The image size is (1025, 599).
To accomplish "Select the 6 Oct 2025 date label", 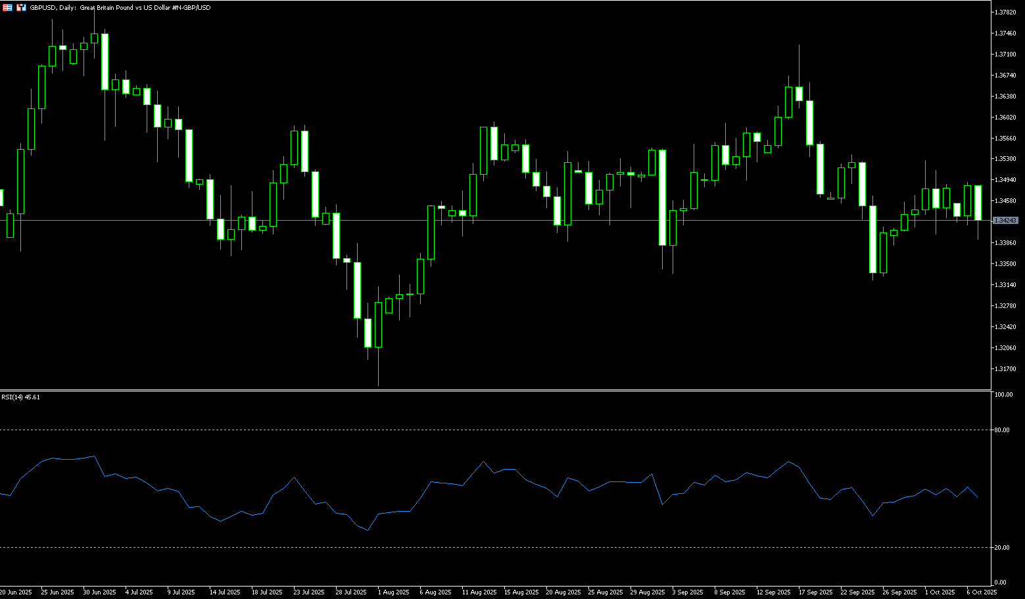I will [x=981, y=592].
